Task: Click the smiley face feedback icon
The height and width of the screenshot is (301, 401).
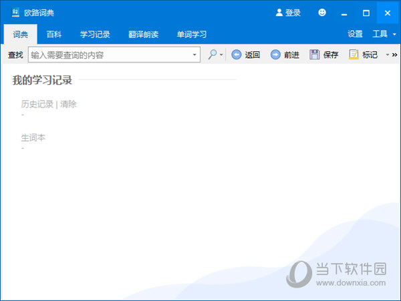Action: pos(322,13)
